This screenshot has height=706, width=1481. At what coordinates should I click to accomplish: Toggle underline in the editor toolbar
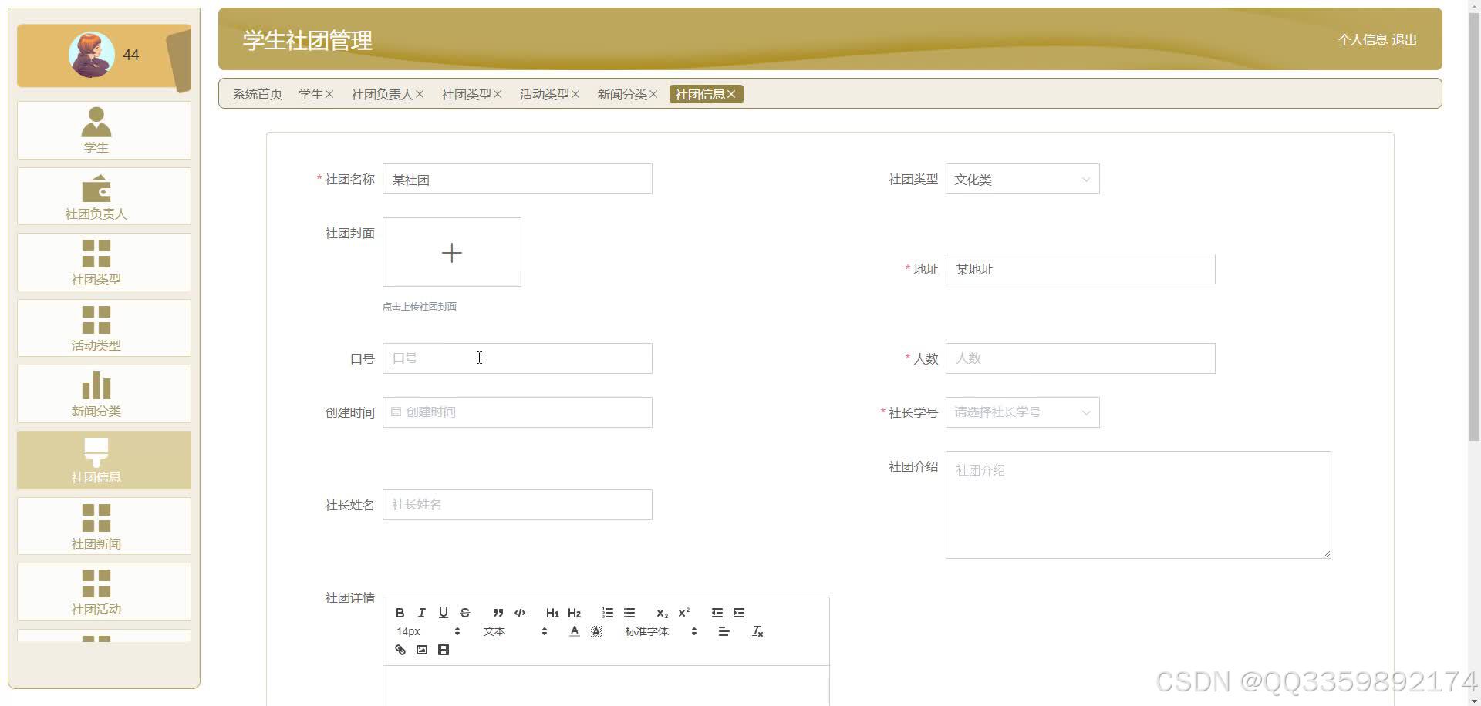coord(443,613)
